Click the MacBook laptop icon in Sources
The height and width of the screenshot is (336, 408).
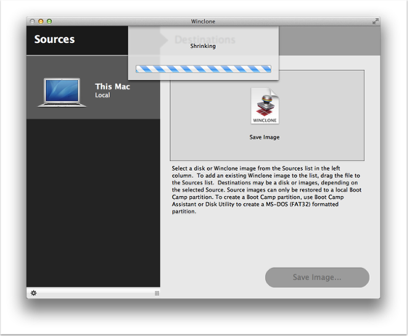(x=62, y=92)
